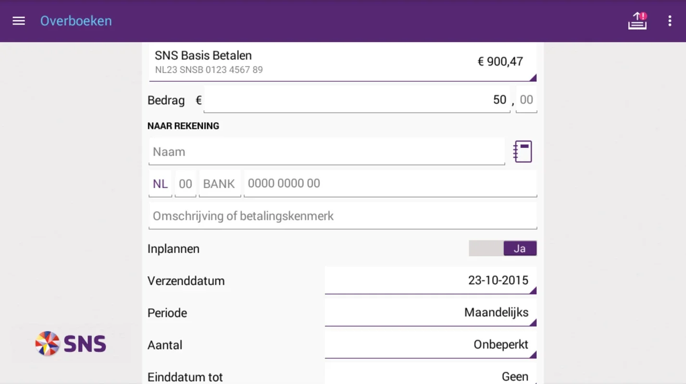Viewport: 686px width, 384px height.
Task: Click the Verzenddatum label
Action: [x=186, y=281]
